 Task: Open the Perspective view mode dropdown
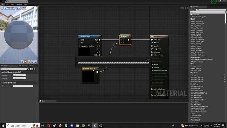tap(10, 8)
